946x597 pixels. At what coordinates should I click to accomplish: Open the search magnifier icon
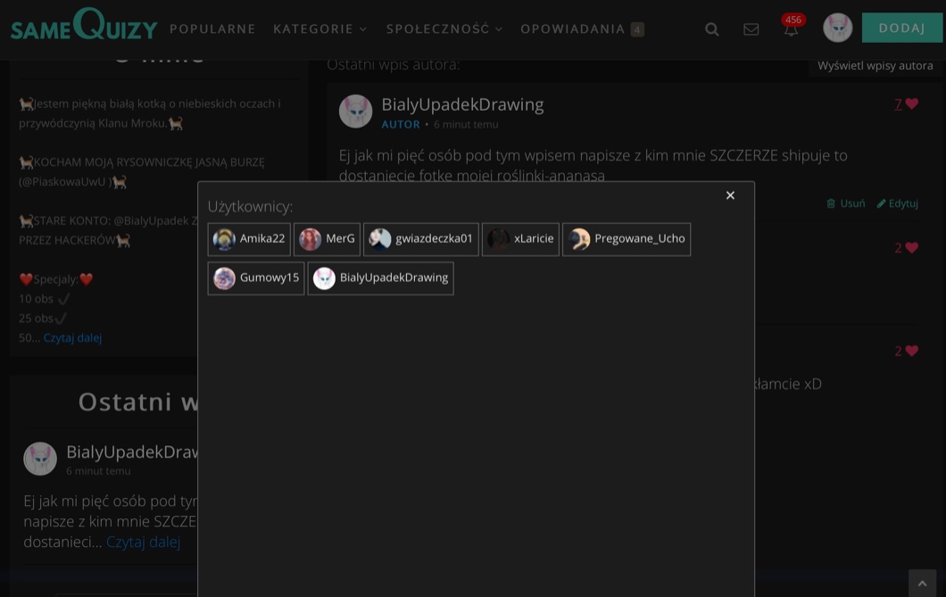coord(711,29)
